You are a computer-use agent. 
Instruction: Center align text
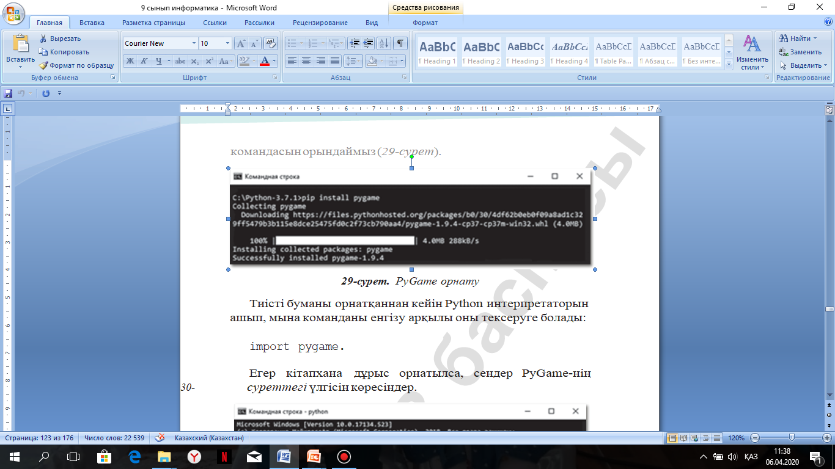306,61
